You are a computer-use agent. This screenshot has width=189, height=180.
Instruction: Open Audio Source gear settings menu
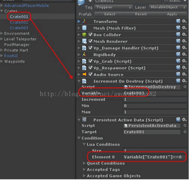coord(184,74)
